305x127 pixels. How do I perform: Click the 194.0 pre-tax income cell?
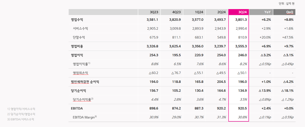(155, 82)
